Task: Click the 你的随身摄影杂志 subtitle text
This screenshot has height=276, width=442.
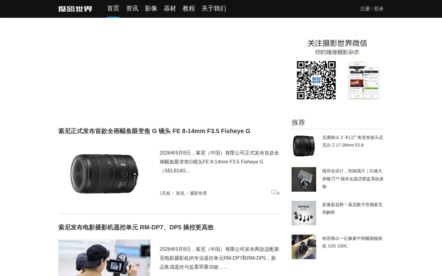Action: (x=337, y=52)
